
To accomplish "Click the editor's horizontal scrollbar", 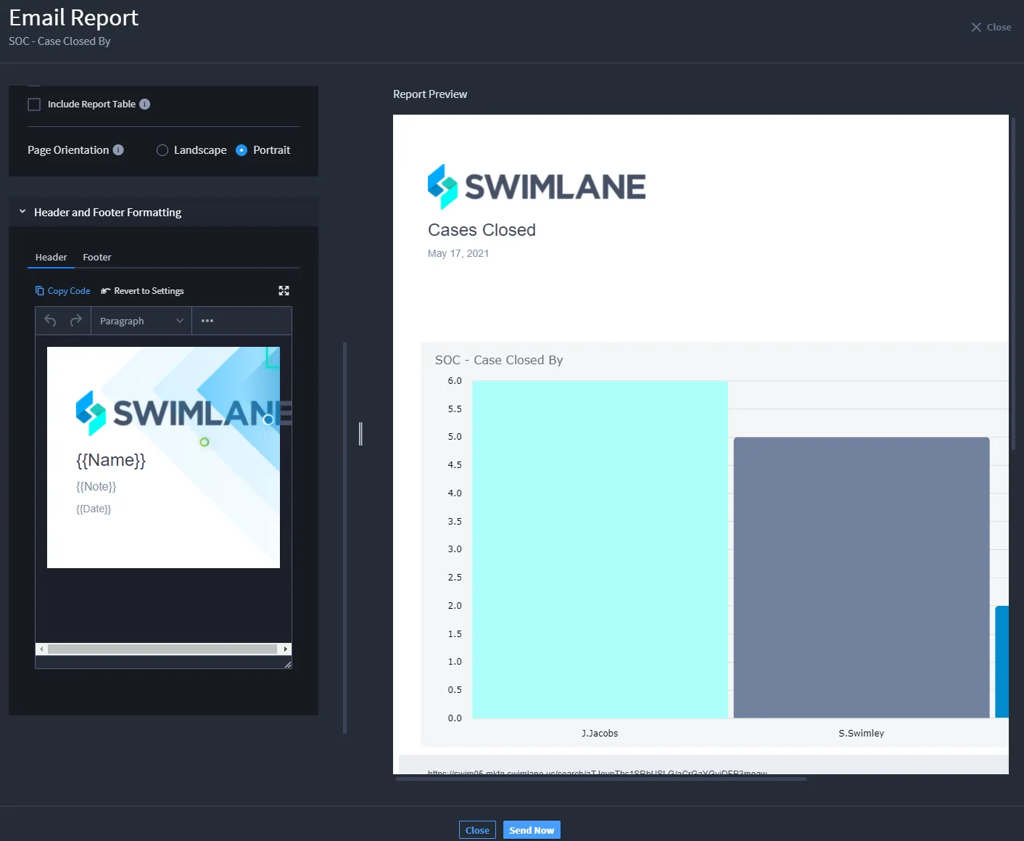I will pos(162,649).
